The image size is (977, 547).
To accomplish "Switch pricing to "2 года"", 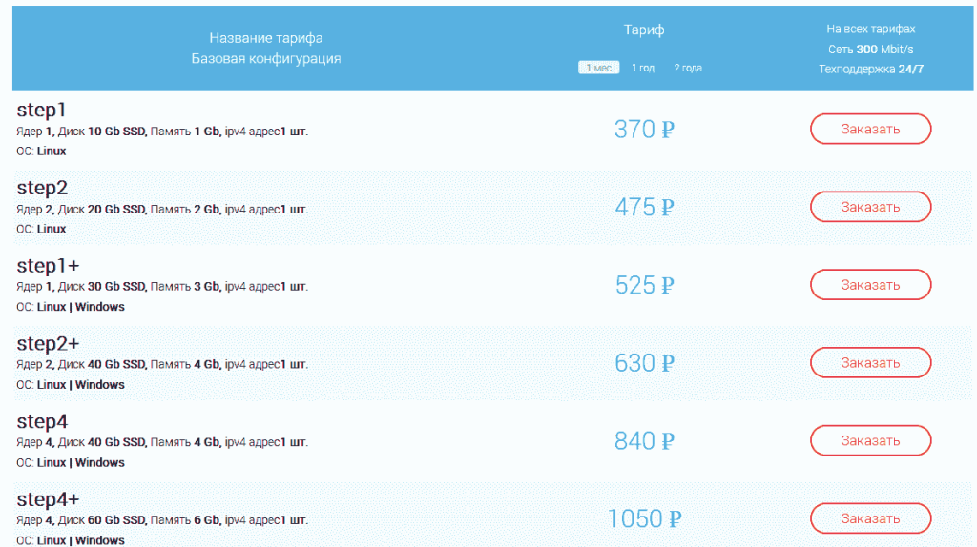I will pos(688,69).
